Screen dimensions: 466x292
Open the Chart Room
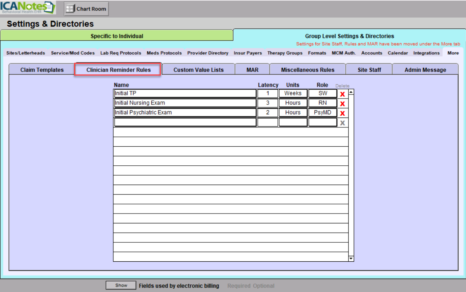coord(86,9)
